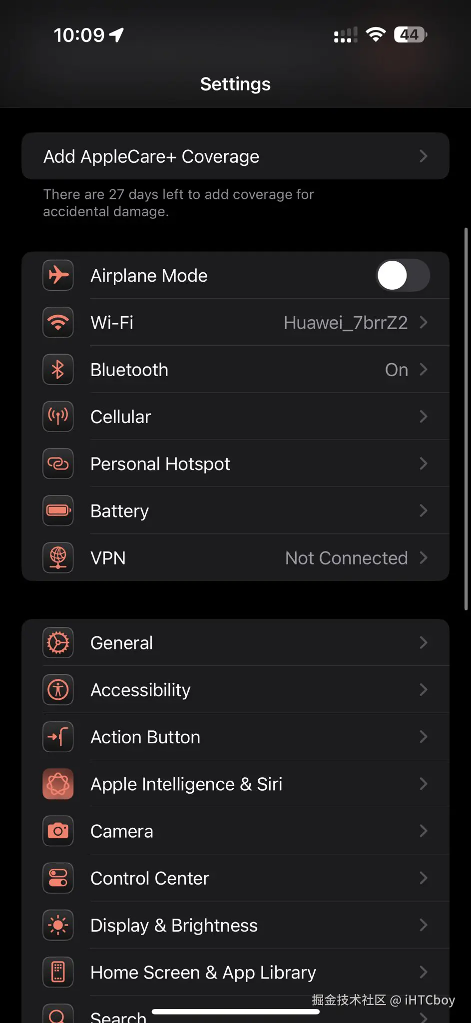Toggle the Airplane Mode switch
This screenshot has height=1023, width=471.
coord(403,276)
